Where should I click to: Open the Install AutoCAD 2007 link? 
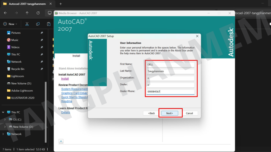click(x=65, y=79)
